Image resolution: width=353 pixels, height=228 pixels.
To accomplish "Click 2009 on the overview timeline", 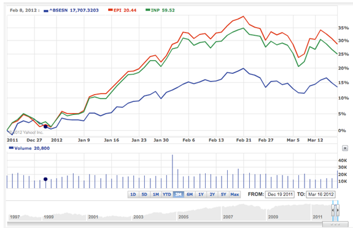I will (x=273, y=217).
